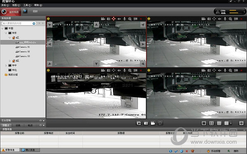
Task: Open the 轨迹 track tab
Action: tap(30, 125)
